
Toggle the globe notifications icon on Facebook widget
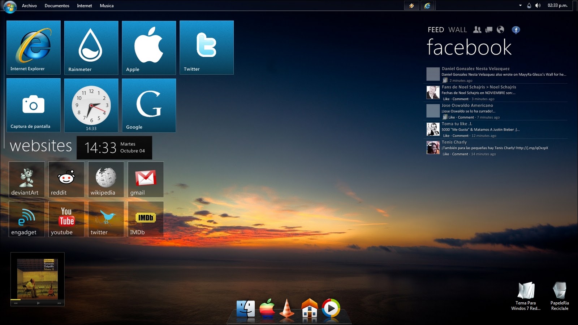[501, 30]
